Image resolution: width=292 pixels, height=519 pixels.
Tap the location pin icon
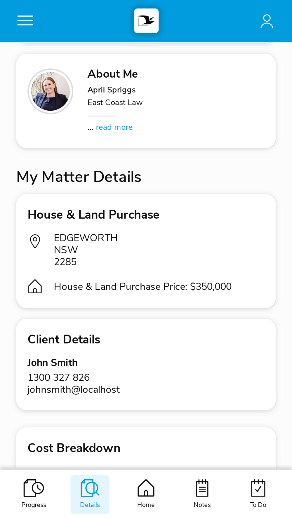coord(35,241)
